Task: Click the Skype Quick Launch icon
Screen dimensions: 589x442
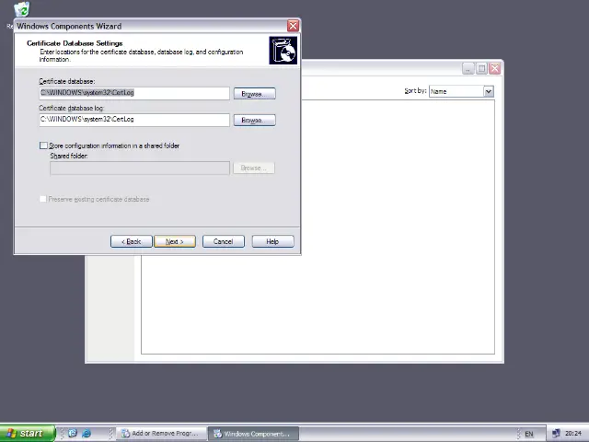Action: click(x=72, y=434)
